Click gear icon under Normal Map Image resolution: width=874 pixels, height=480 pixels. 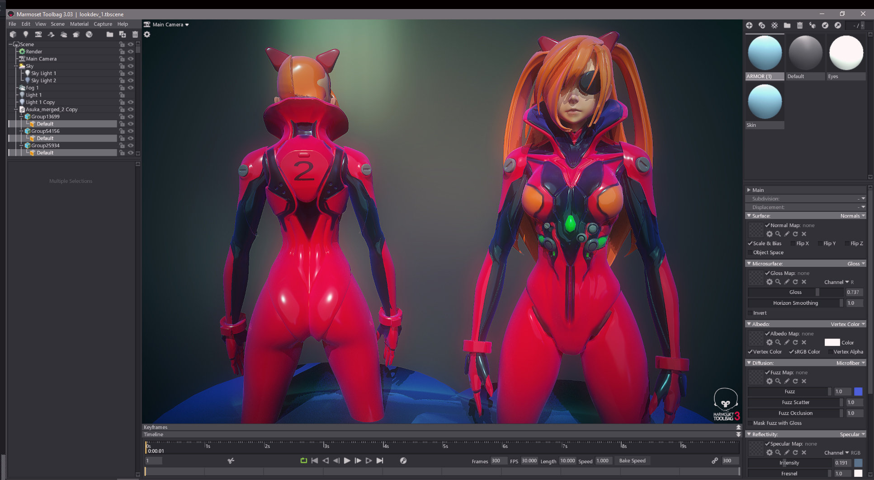pos(770,234)
